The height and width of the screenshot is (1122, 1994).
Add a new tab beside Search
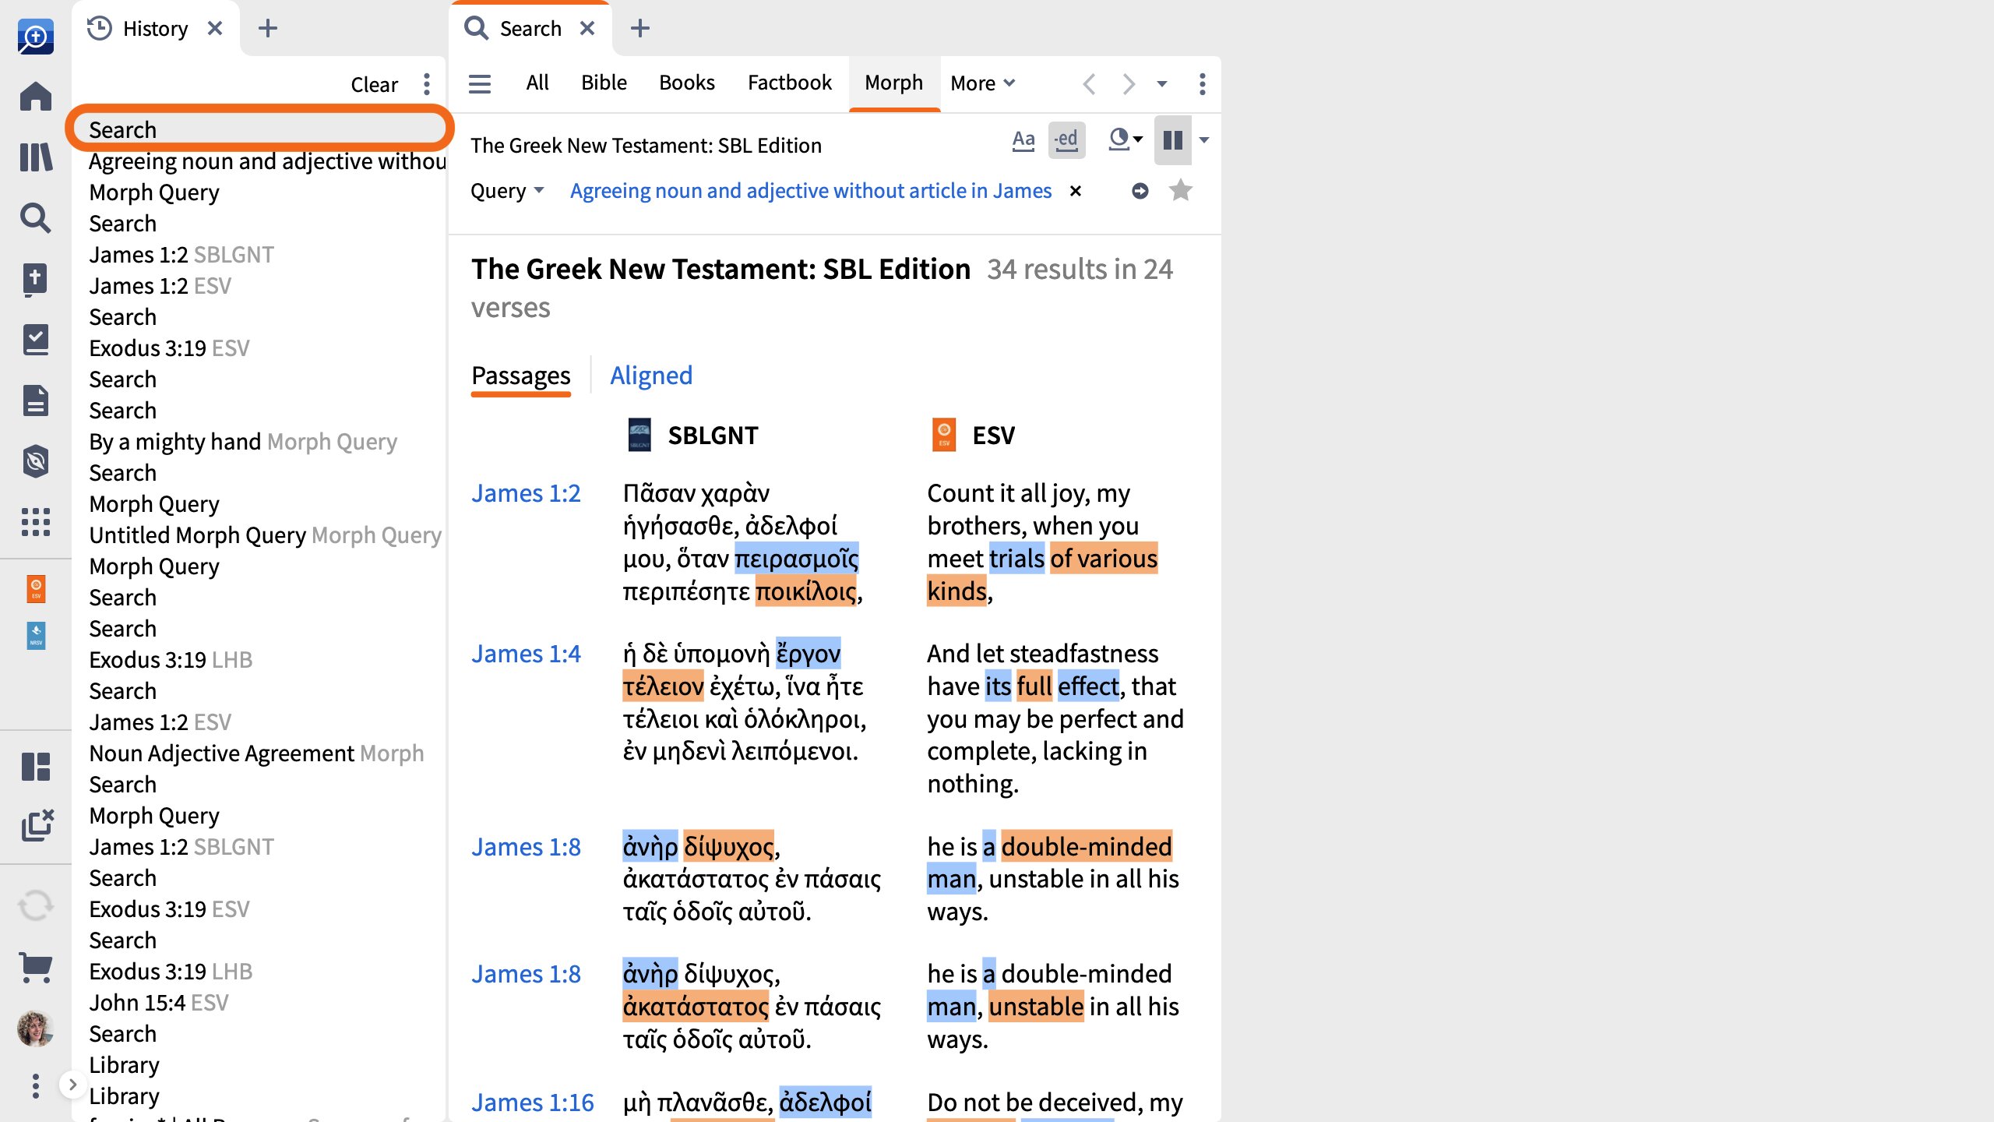coord(640,29)
